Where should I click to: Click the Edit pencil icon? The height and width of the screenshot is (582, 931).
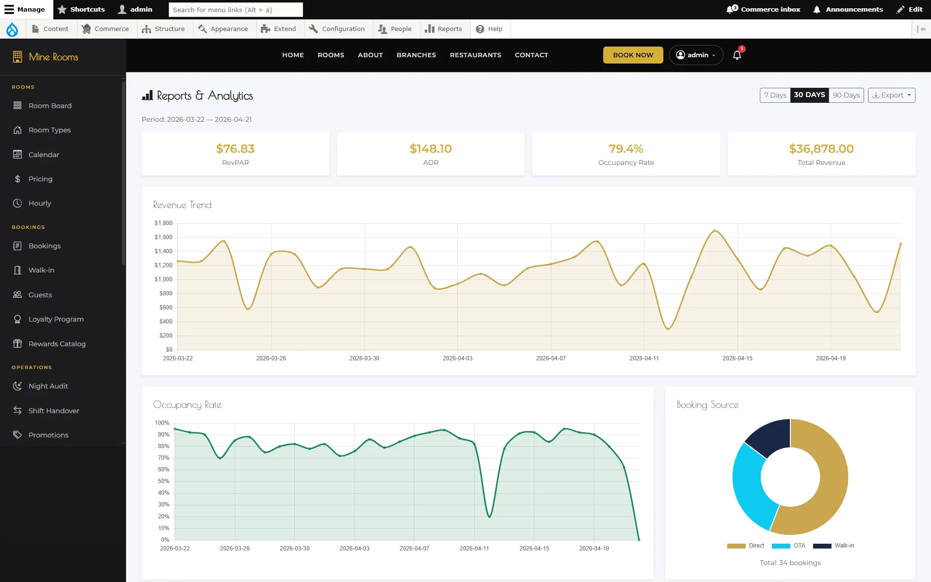900,9
